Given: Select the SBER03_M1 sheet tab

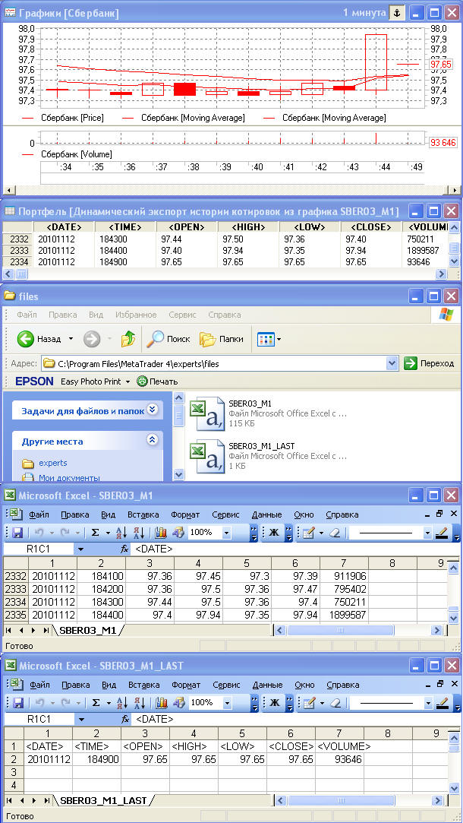Looking at the screenshot, I should [x=89, y=630].
